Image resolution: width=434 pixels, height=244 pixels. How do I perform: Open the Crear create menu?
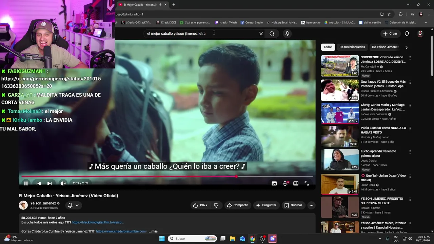(390, 34)
